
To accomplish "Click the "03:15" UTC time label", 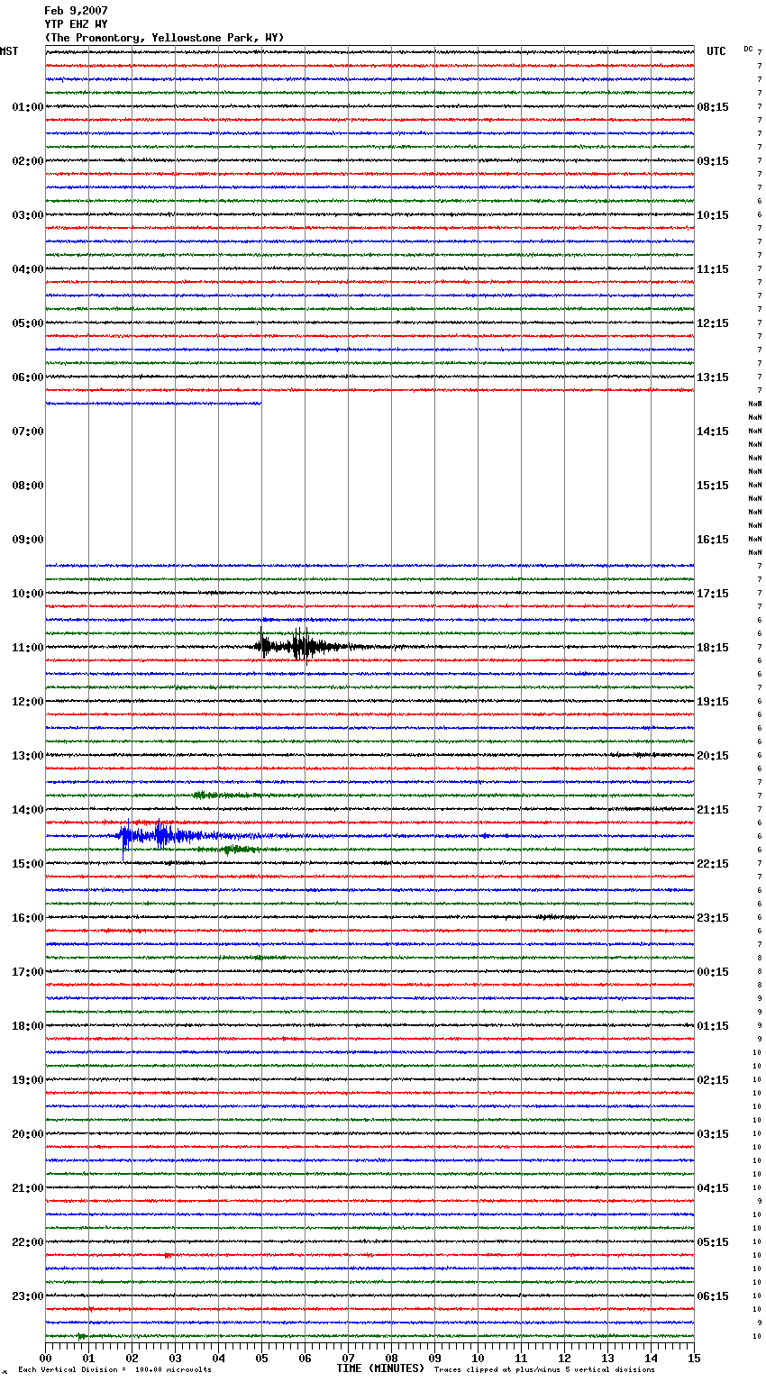I will (713, 1134).
